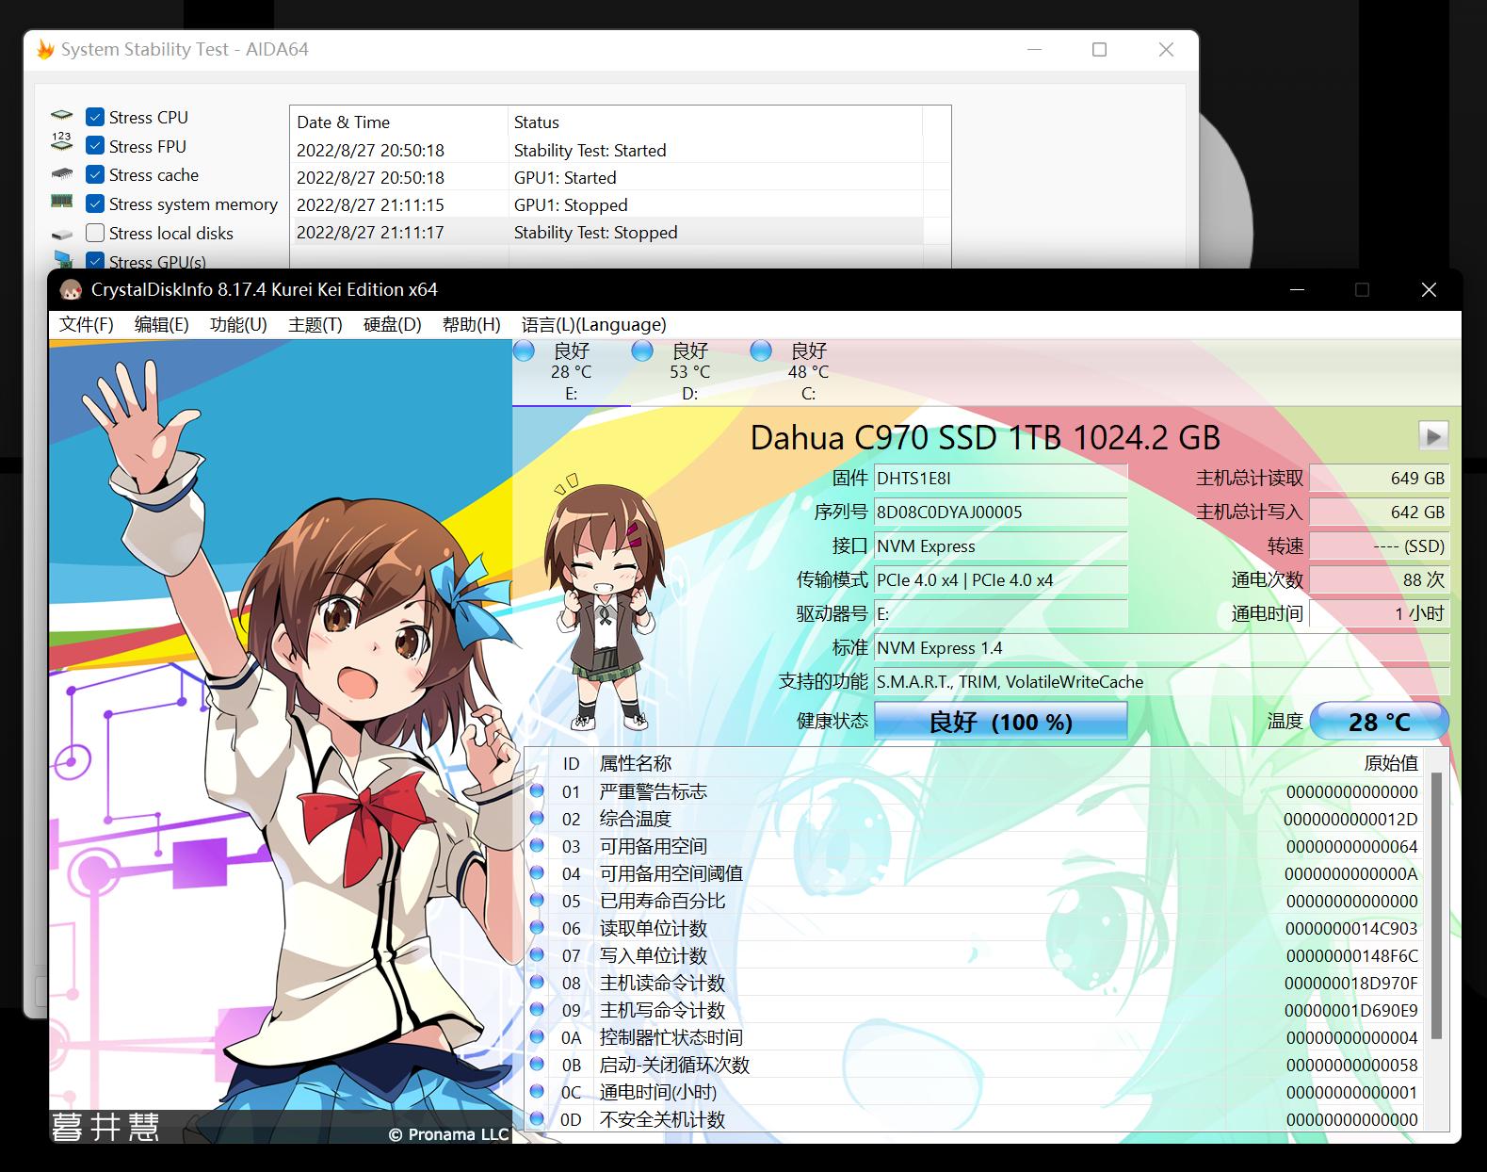Disable the Stress FPU checkbox
The height and width of the screenshot is (1172, 1487).
95,146
